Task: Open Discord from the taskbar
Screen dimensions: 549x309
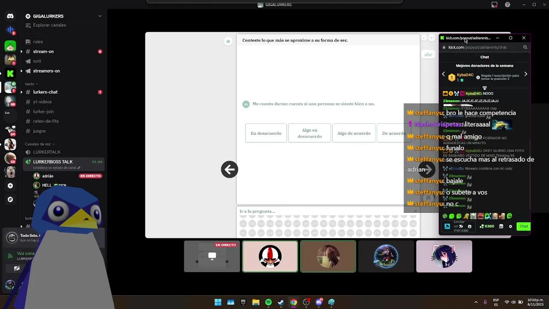Action: tap(319, 302)
